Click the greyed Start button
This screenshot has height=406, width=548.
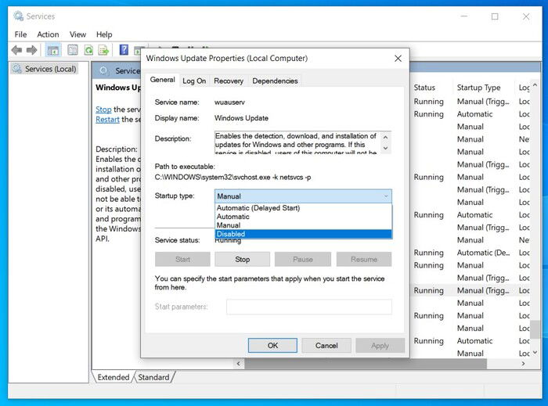(182, 260)
